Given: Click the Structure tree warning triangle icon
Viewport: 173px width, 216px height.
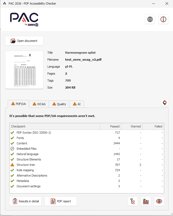Looking at the screenshot, I should click(12, 165).
